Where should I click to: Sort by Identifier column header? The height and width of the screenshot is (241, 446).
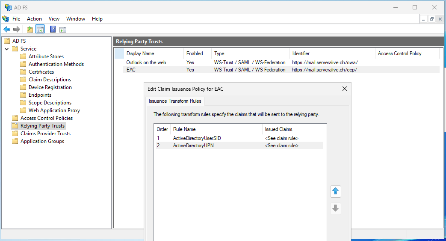pos(332,54)
